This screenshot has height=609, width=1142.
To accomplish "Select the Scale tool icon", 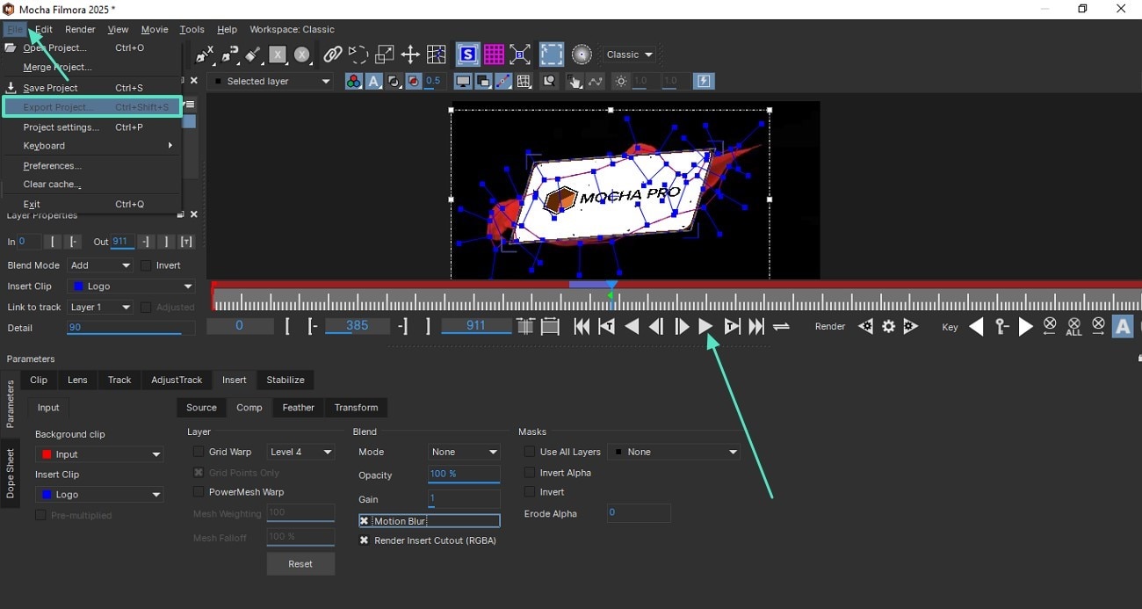I will tap(384, 54).
